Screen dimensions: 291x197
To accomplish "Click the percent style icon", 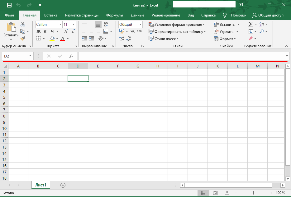I will tap(132, 31).
